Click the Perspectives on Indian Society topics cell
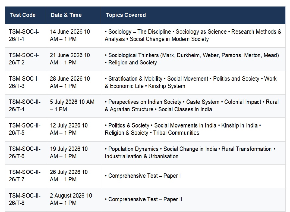Image resolution: width=290 pixels, height=212 pixels. click(x=192, y=106)
